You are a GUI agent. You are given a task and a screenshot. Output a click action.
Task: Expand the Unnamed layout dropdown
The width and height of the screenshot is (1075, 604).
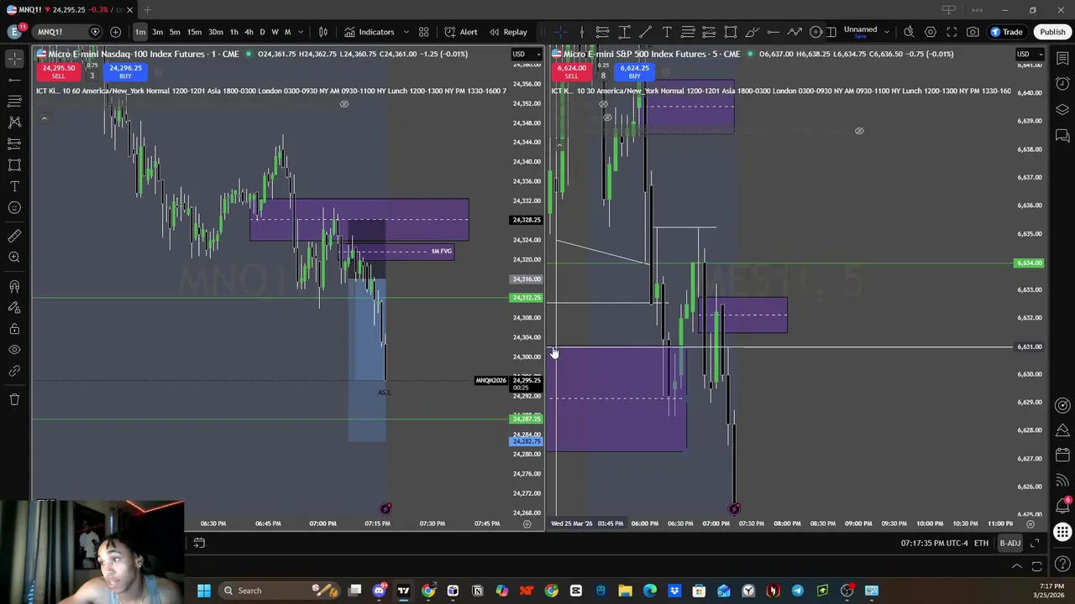[886, 30]
